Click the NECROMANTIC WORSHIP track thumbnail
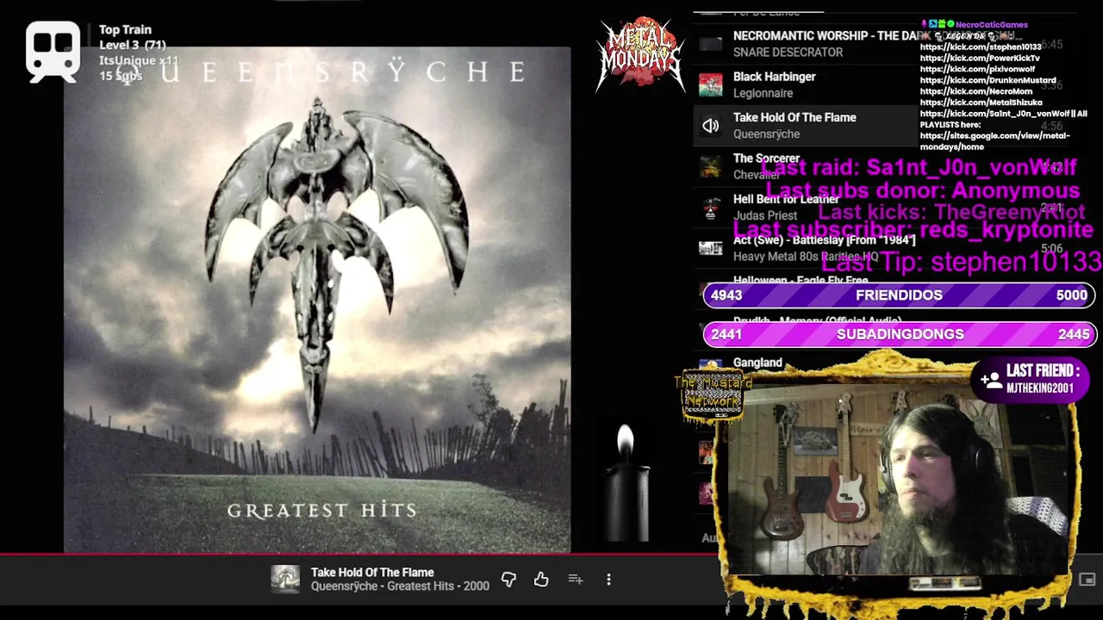This screenshot has height=620, width=1103. pyautogui.click(x=710, y=44)
